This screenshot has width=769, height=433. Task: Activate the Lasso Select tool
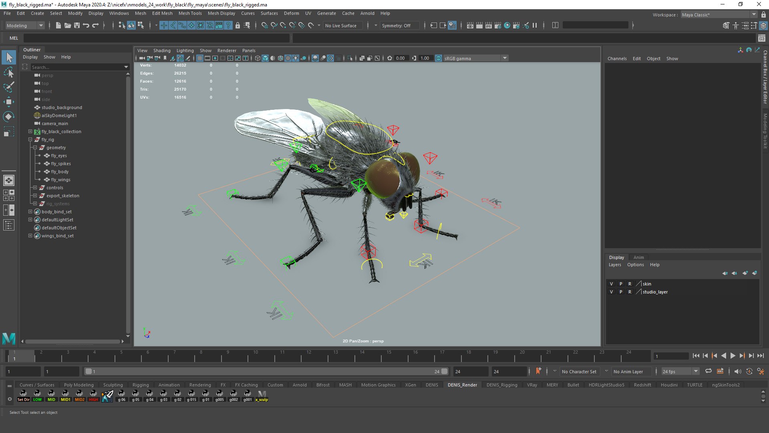tap(9, 73)
